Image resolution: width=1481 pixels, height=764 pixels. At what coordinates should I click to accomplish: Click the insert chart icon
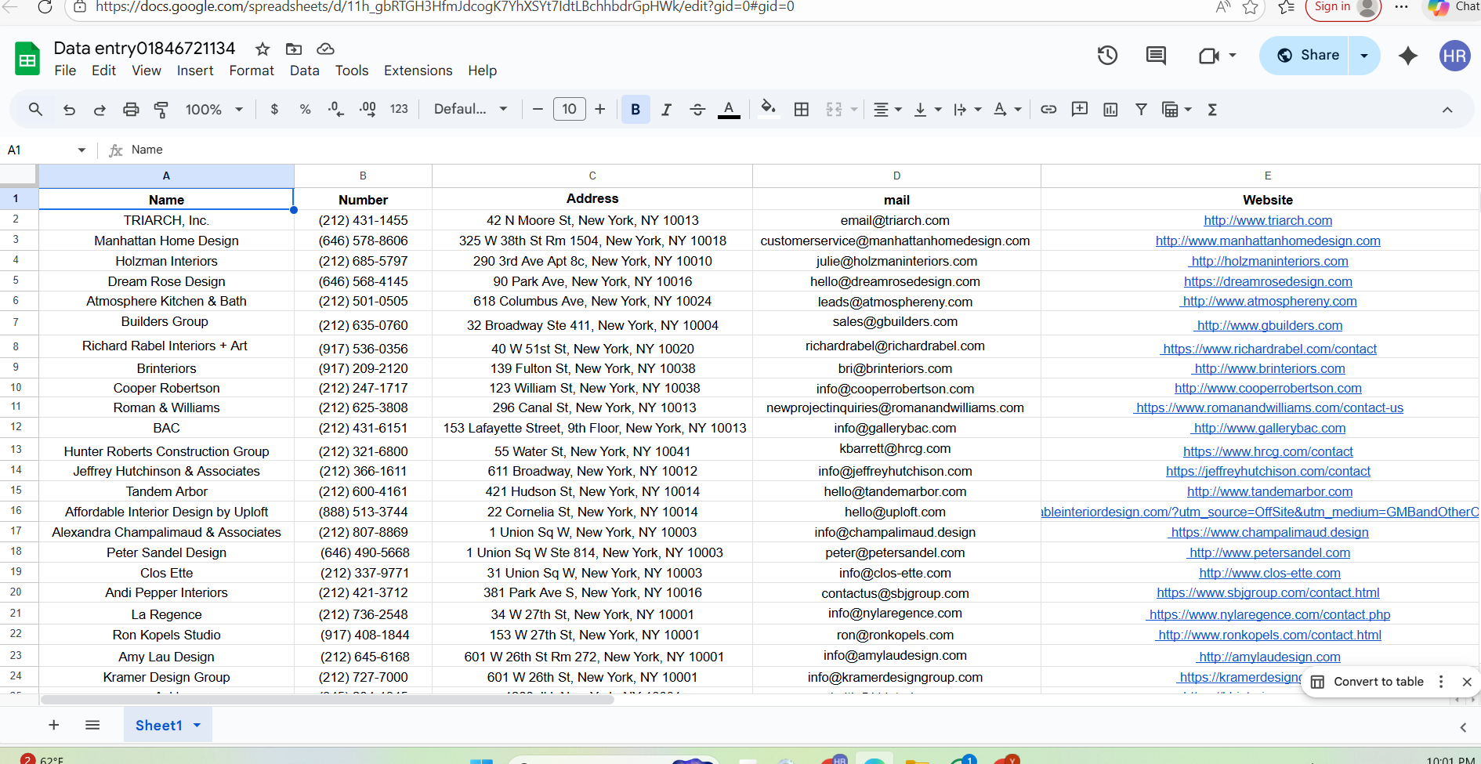1110,110
